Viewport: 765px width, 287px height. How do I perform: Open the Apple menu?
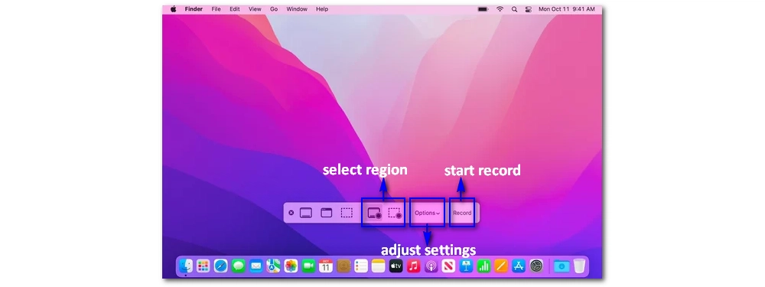pos(173,8)
